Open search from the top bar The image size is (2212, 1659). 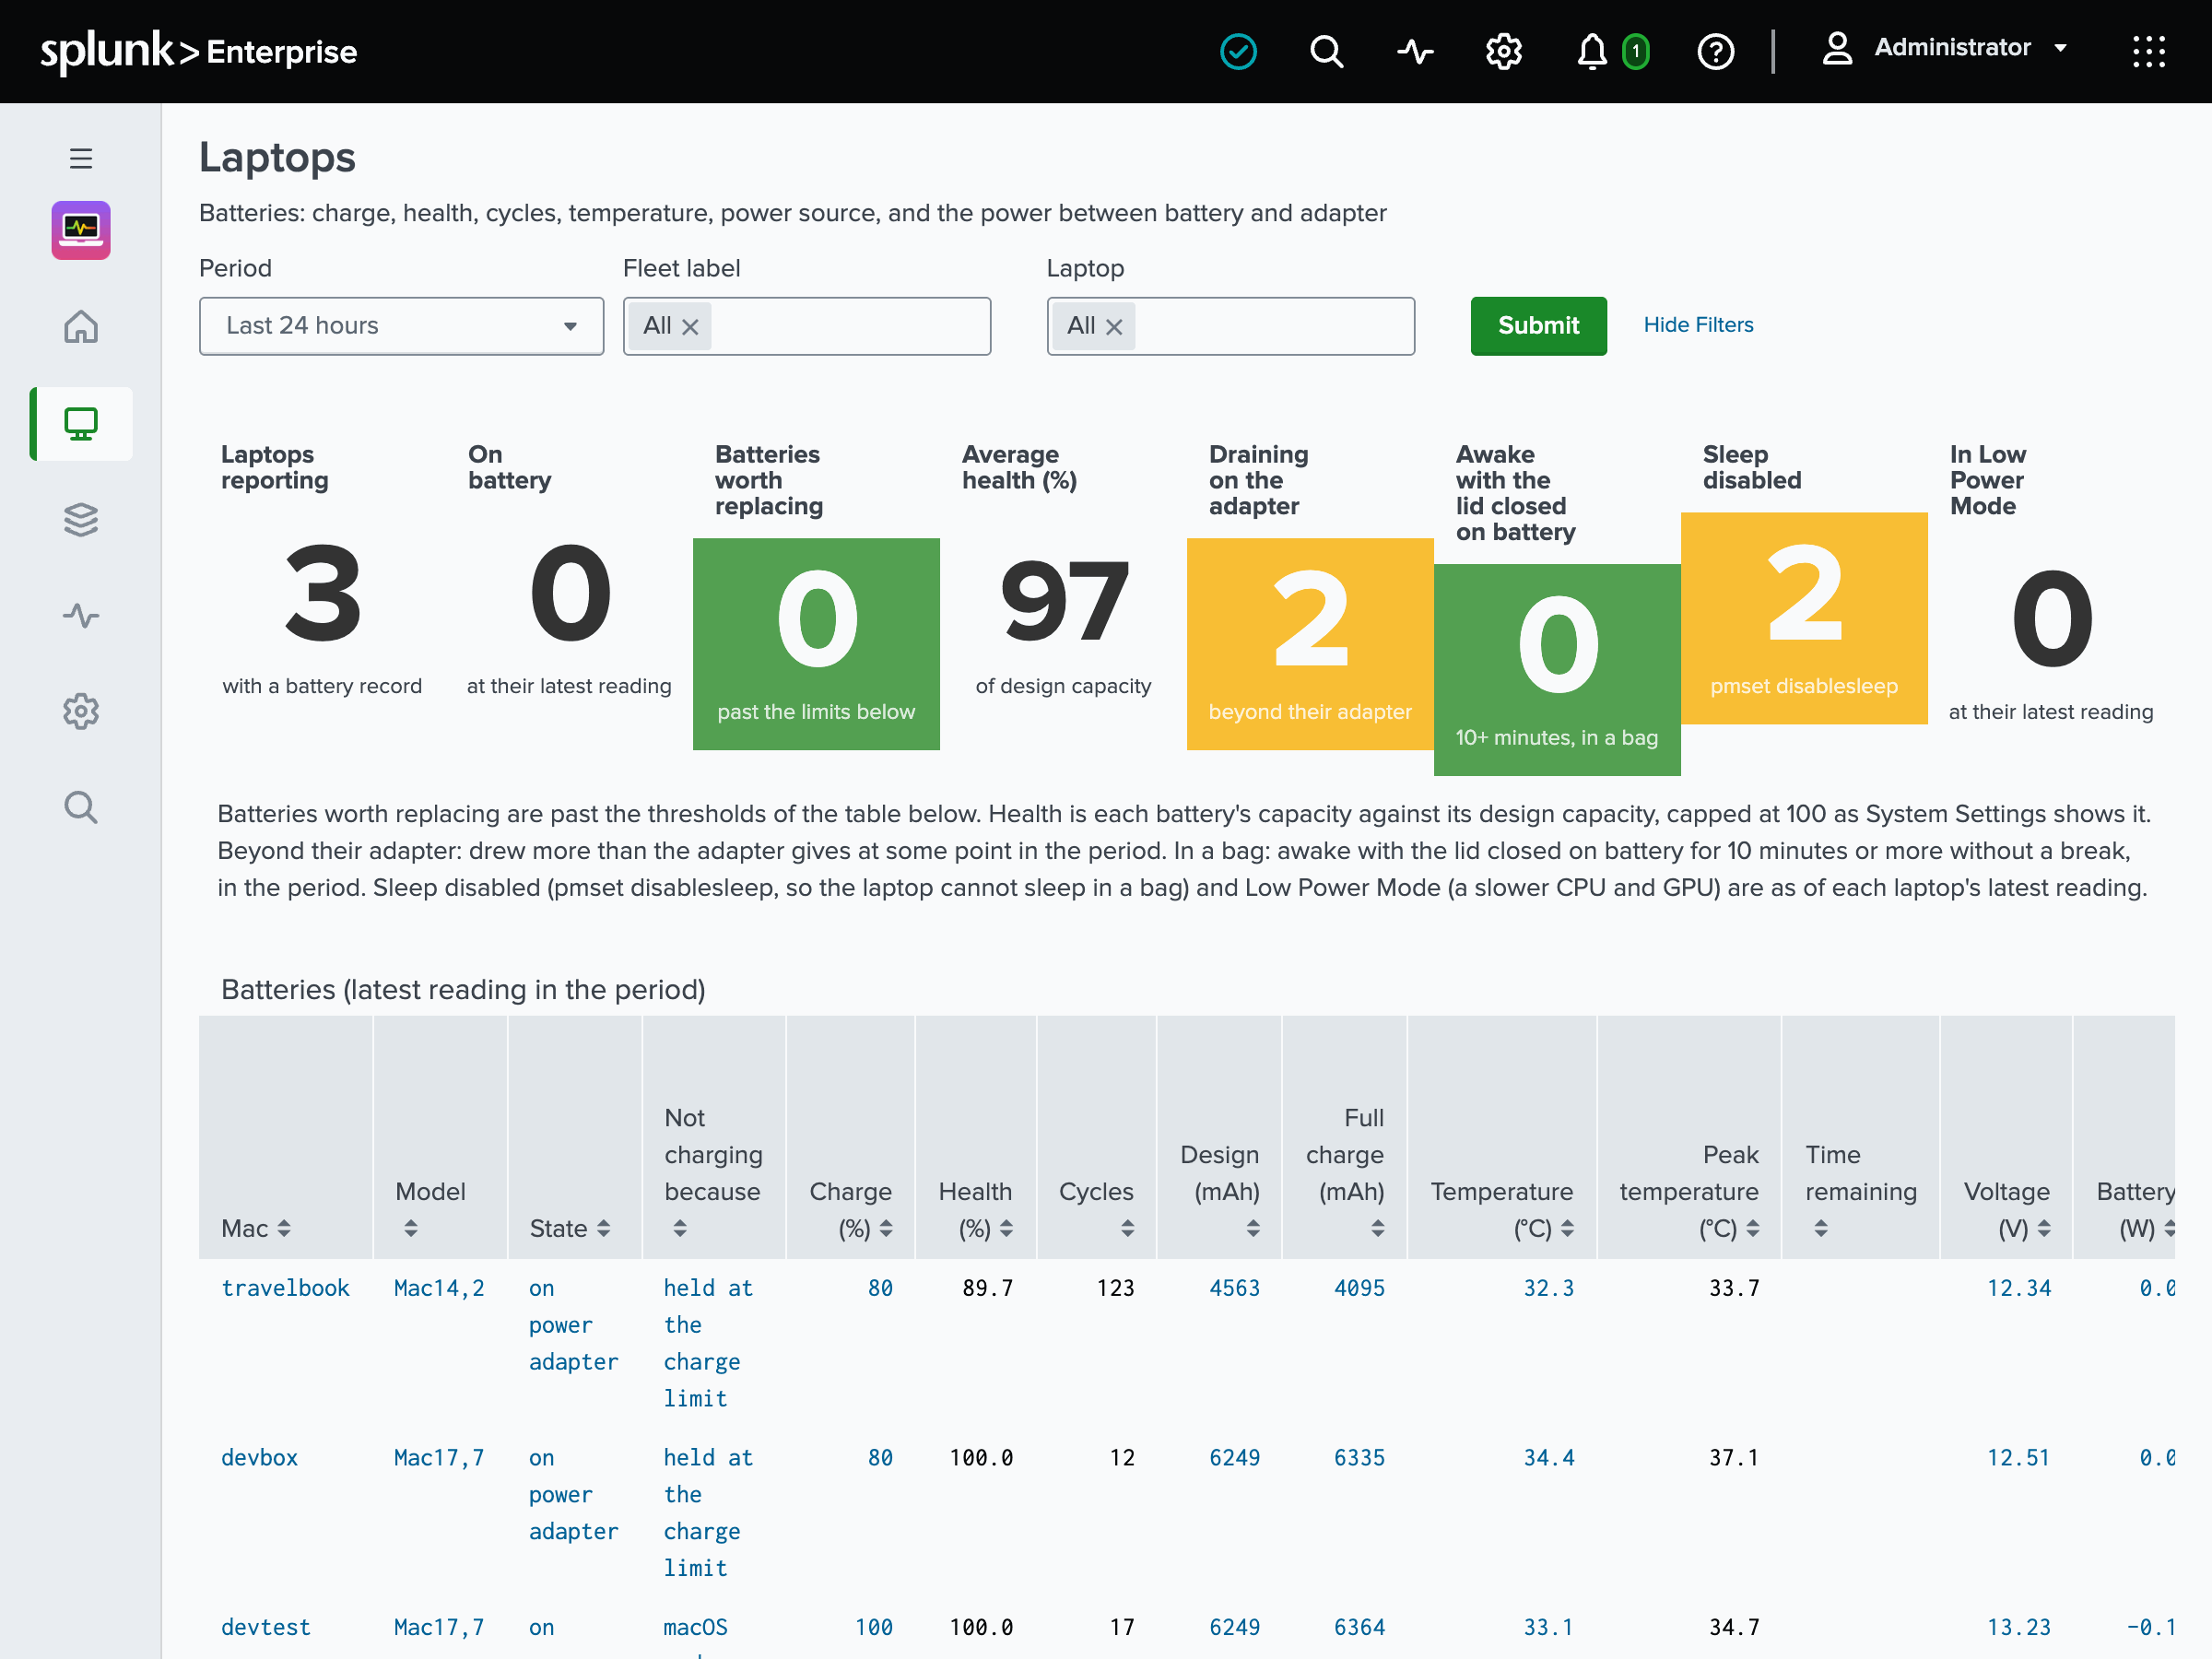(x=1326, y=51)
